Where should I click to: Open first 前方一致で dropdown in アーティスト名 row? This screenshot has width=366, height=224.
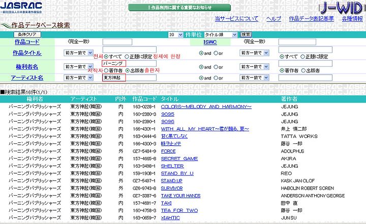pos(78,78)
